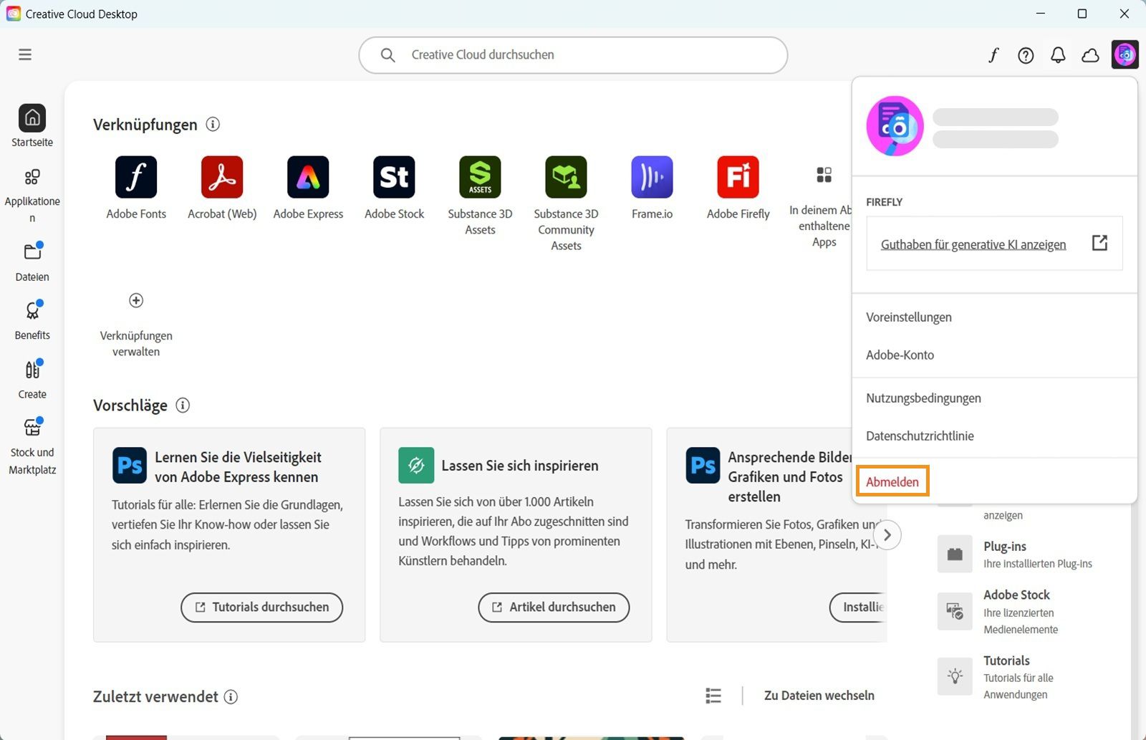The image size is (1146, 740).
Task: Open Benefits in sidebar
Action: click(32, 319)
